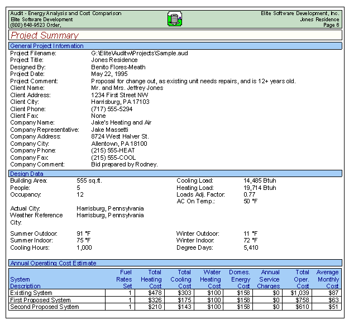Click the Existing System table row label
Screen dimensions: 349x329
32,293
